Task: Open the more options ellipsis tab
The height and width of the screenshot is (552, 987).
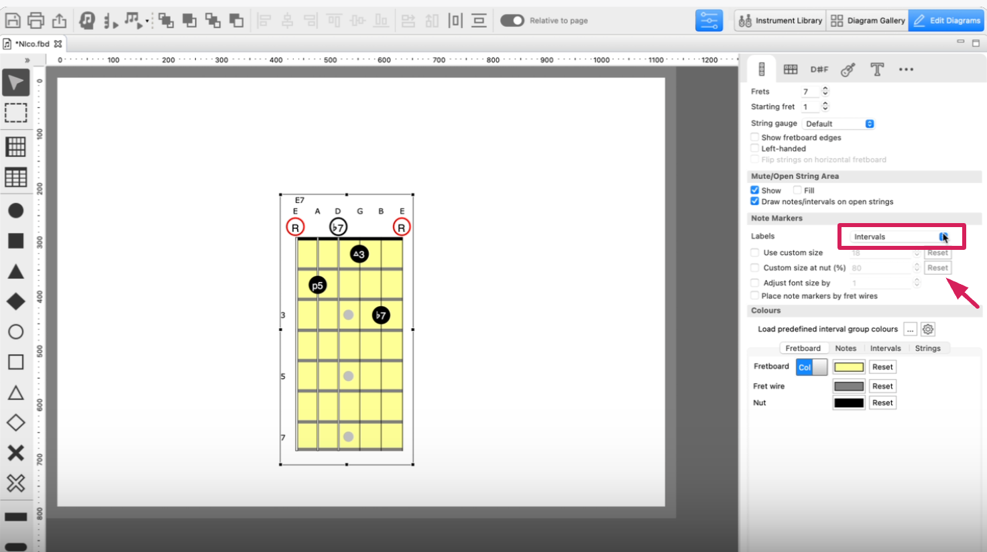Action: (x=906, y=69)
